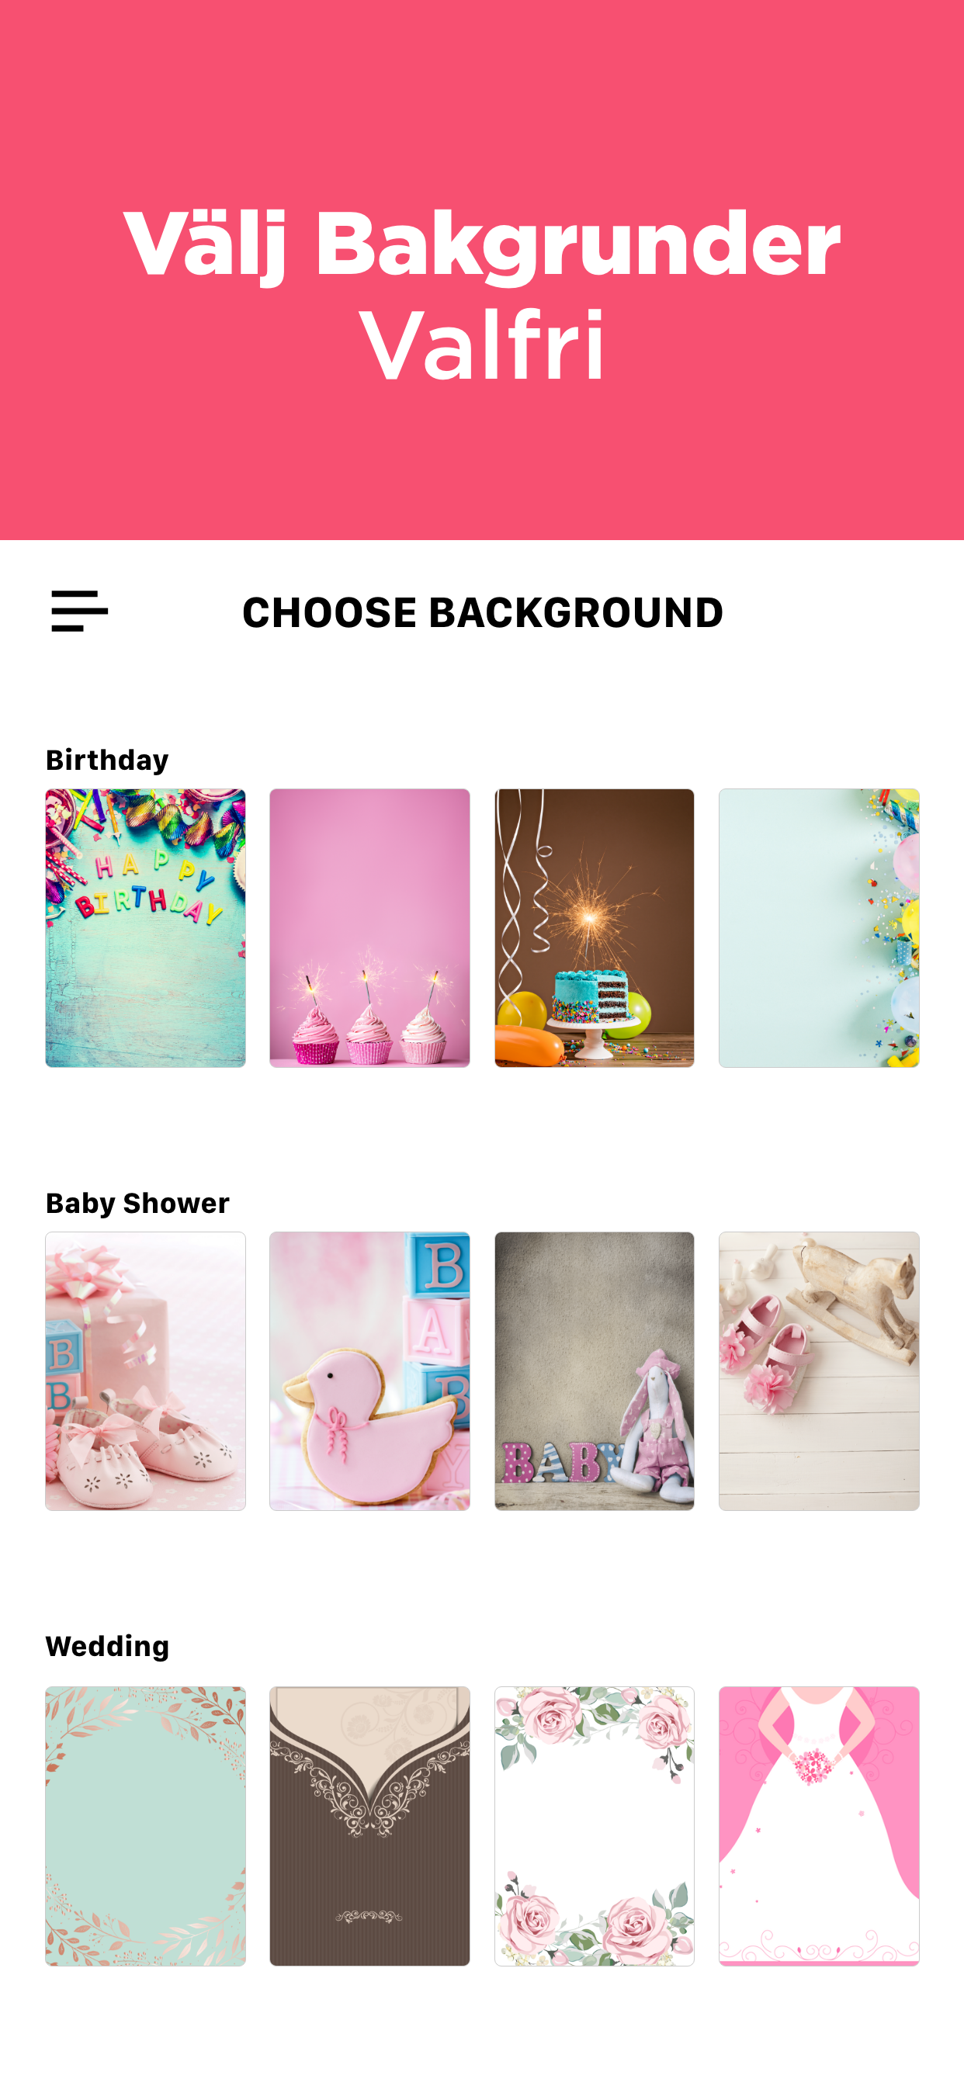Image resolution: width=964 pixels, height=2086 pixels.
Task: Pick the bunny doll BABY letters background
Action: pyautogui.click(x=595, y=1371)
